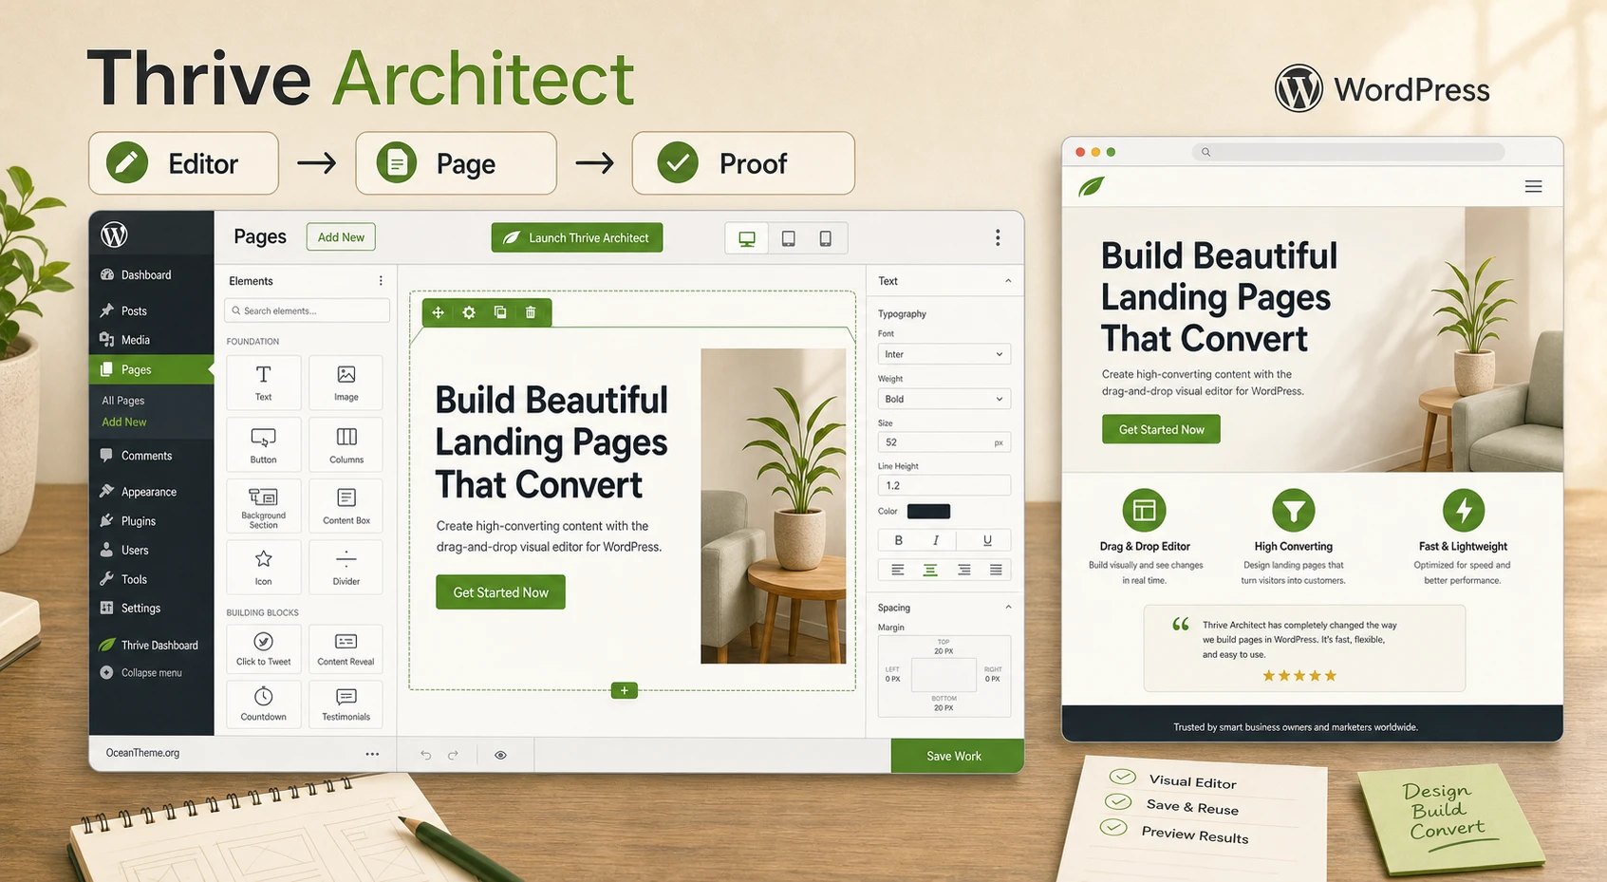
Task: Open the text Color swatch
Action: (928, 512)
